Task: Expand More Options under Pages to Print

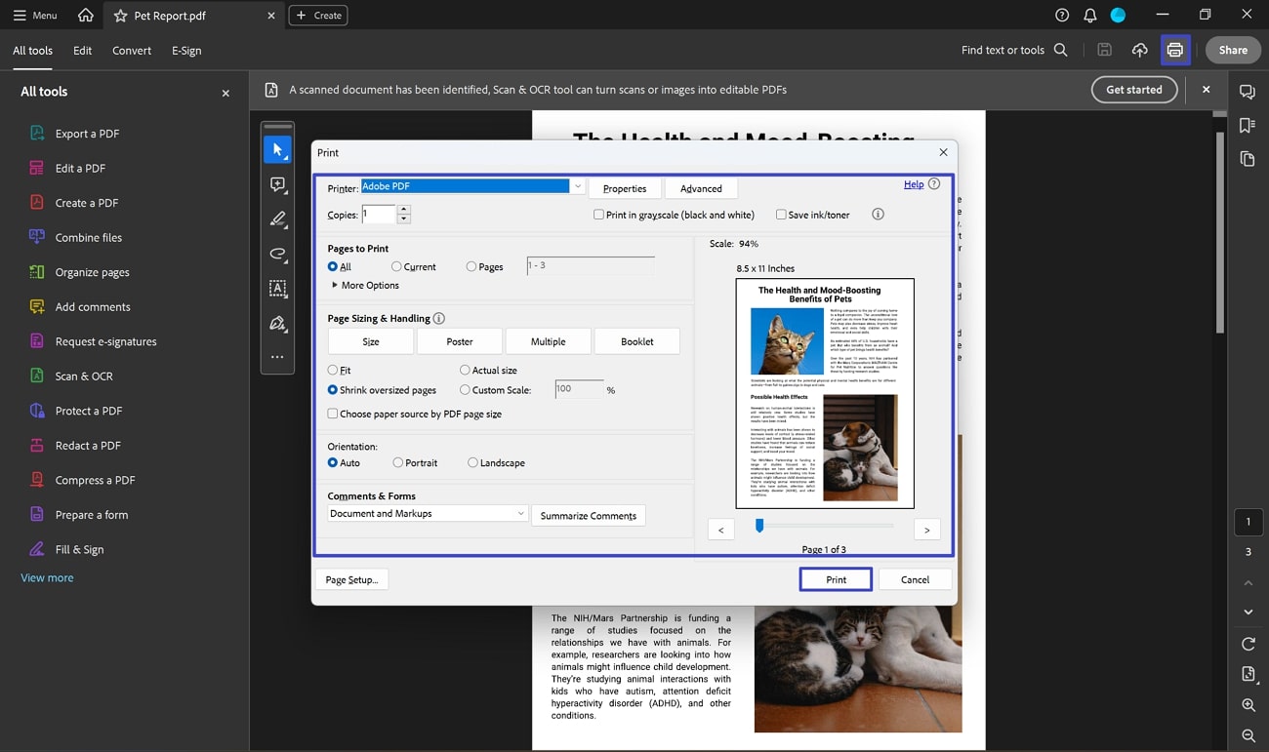Action: click(x=364, y=285)
